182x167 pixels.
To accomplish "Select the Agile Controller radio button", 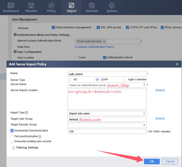I will [x=124, y=80].
